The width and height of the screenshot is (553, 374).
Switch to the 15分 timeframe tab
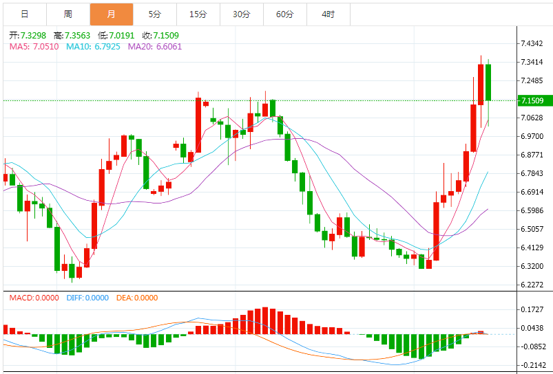click(198, 14)
